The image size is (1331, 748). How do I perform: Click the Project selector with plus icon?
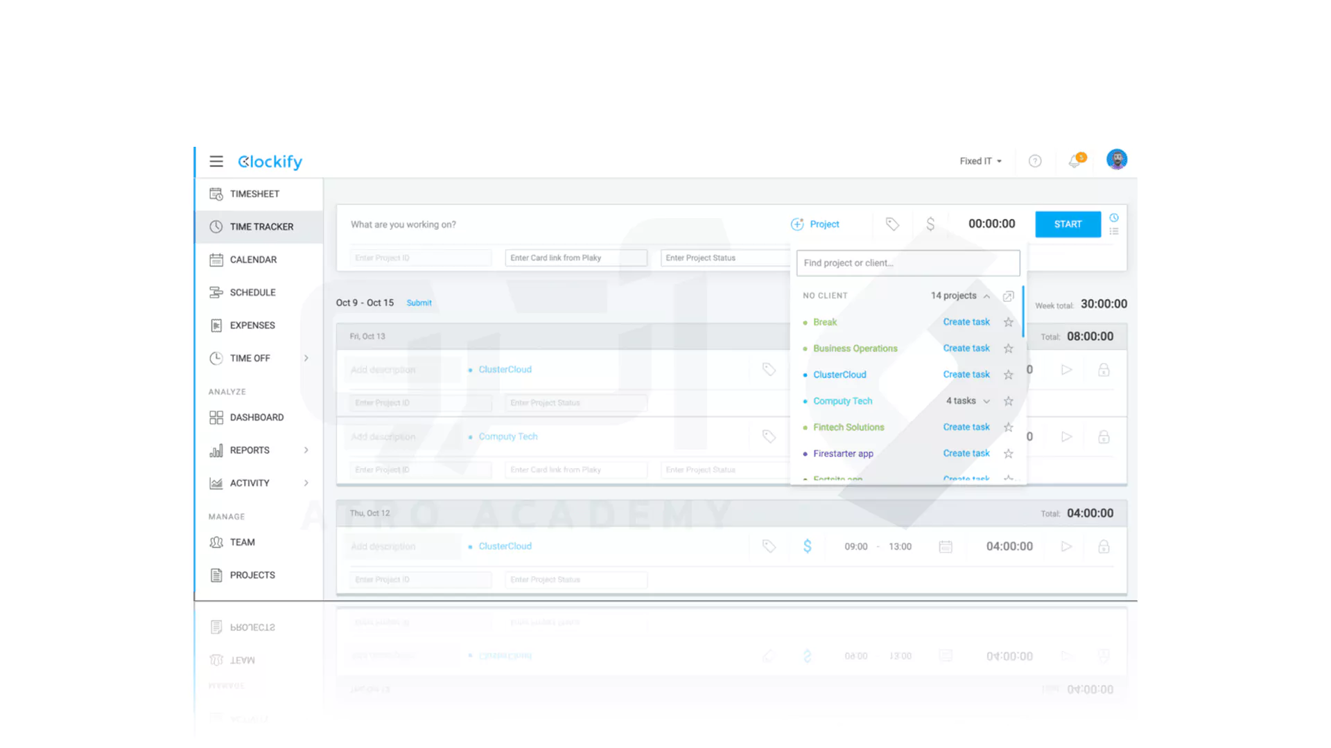[815, 224]
